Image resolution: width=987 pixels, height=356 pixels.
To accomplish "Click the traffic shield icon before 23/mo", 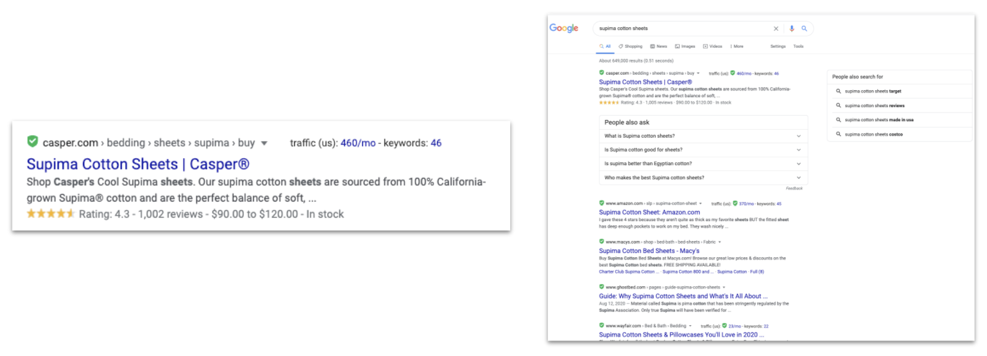I will [724, 326].
